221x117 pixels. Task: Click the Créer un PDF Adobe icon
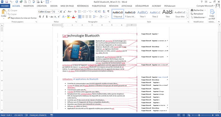click(212, 14)
